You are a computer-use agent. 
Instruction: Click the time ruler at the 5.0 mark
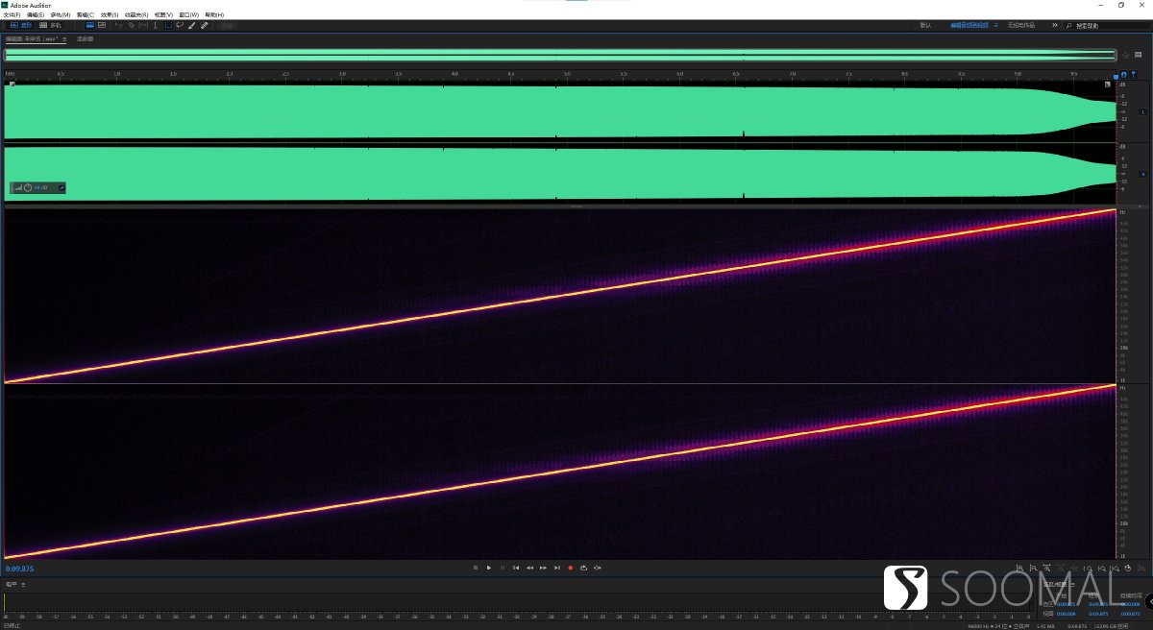pos(567,74)
